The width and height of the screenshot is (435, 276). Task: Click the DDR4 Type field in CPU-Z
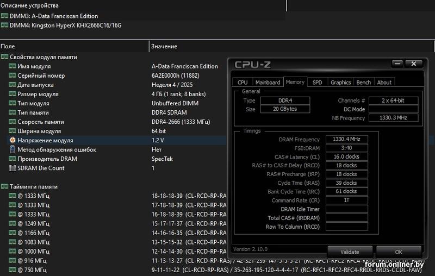click(285, 101)
